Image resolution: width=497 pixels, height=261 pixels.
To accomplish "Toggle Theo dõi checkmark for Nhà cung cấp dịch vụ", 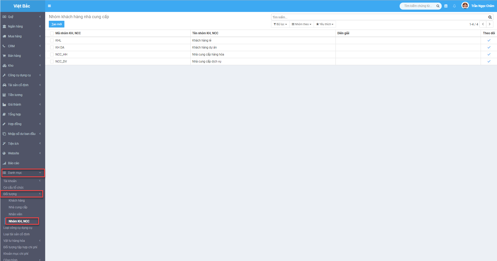I will click(x=489, y=61).
